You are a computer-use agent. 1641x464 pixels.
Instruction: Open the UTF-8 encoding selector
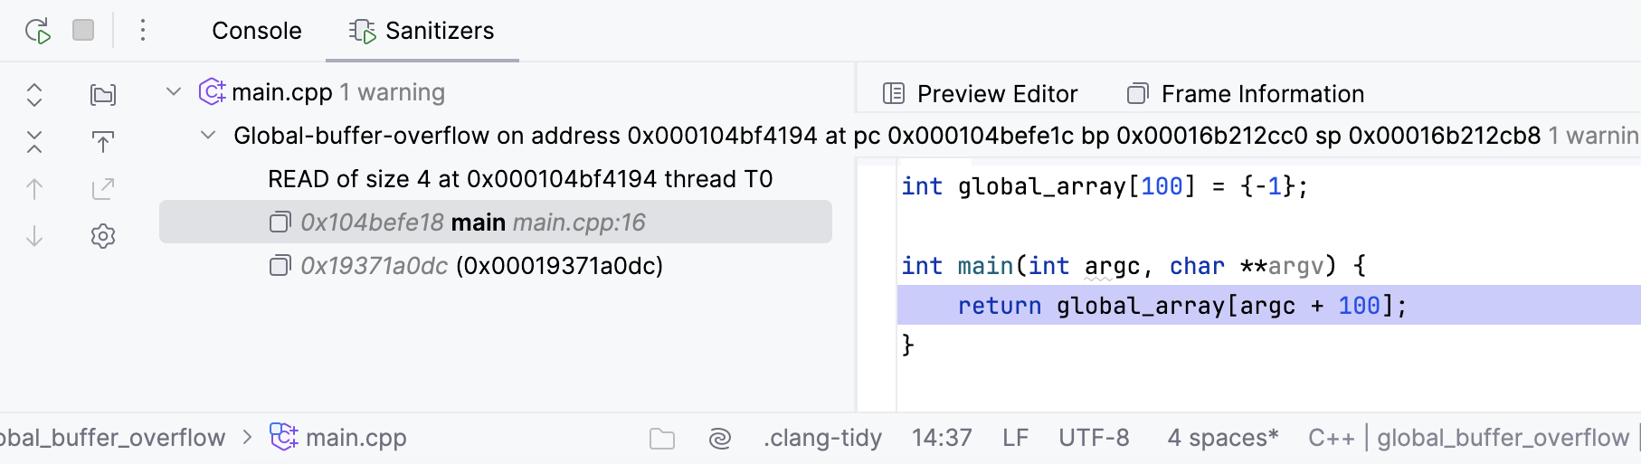point(1094,438)
